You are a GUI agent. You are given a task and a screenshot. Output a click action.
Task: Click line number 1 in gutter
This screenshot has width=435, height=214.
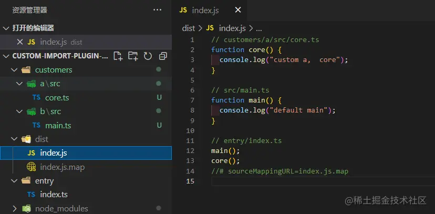point(192,39)
